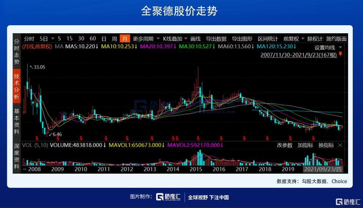Expand the arrow next to 前复权
363x208 pixels.
point(303,38)
